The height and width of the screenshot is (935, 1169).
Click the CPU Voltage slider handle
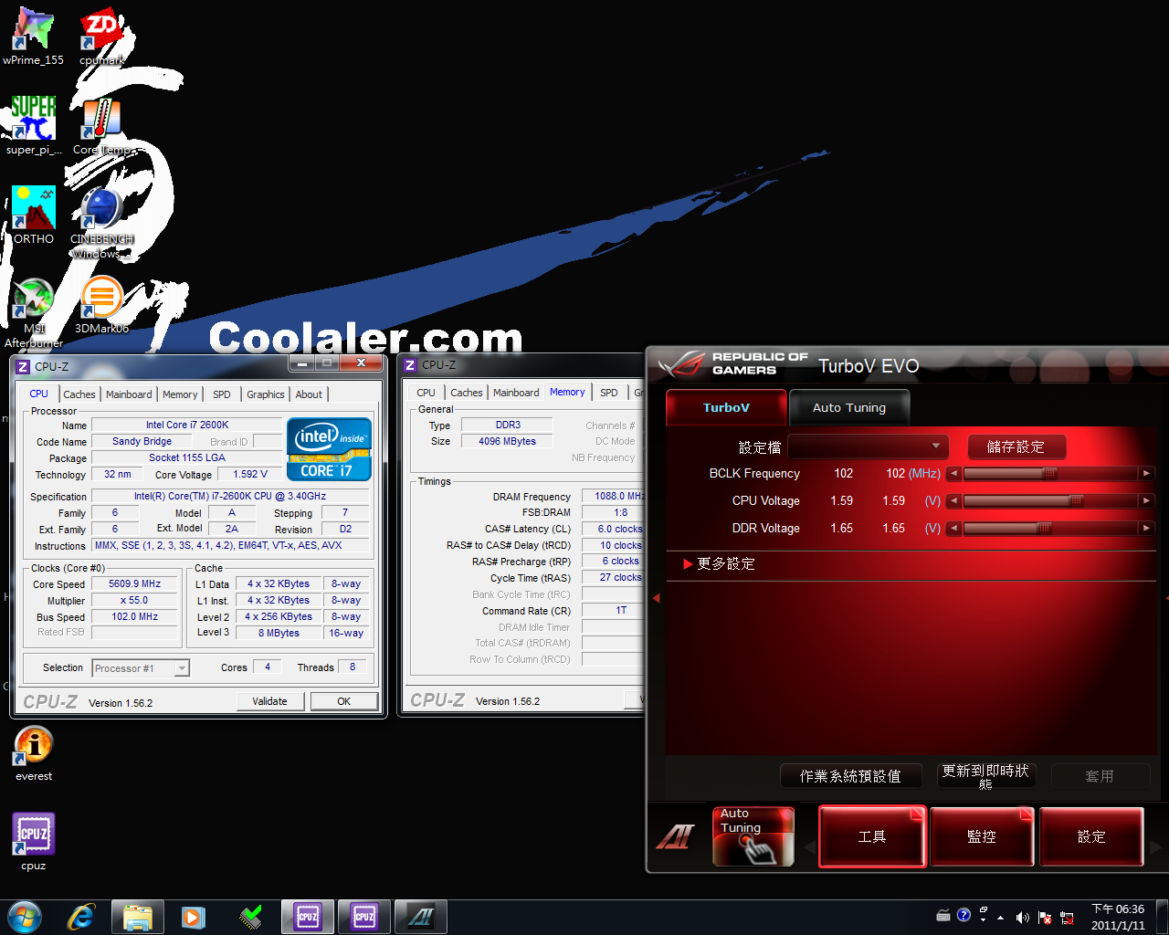click(1077, 501)
